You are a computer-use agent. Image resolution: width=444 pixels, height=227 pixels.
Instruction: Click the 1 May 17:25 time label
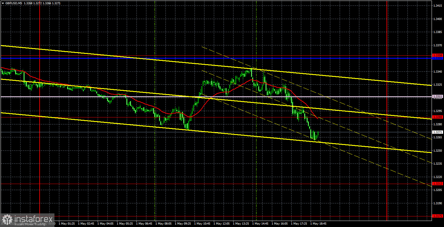(299, 224)
